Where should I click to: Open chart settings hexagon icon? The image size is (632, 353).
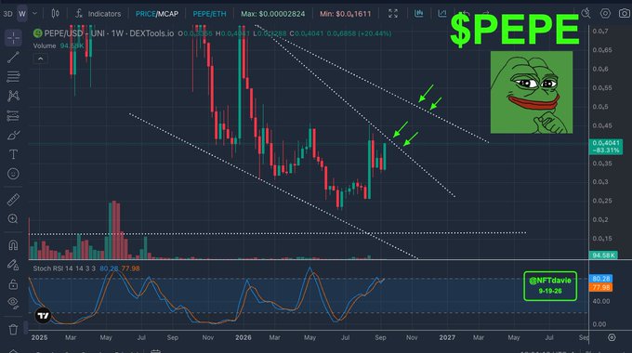605,13
